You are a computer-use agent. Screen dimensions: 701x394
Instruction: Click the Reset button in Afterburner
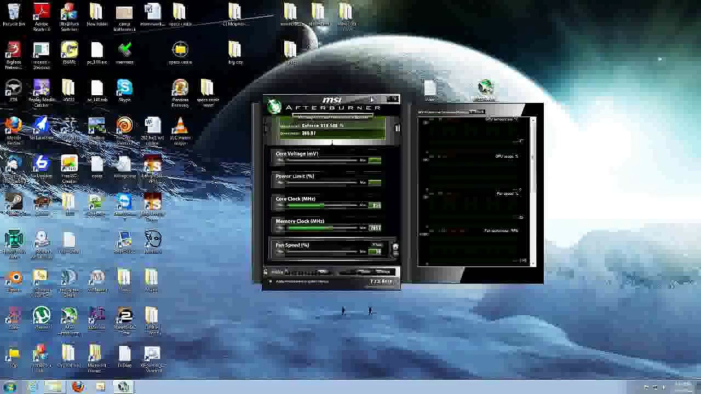[366, 272]
